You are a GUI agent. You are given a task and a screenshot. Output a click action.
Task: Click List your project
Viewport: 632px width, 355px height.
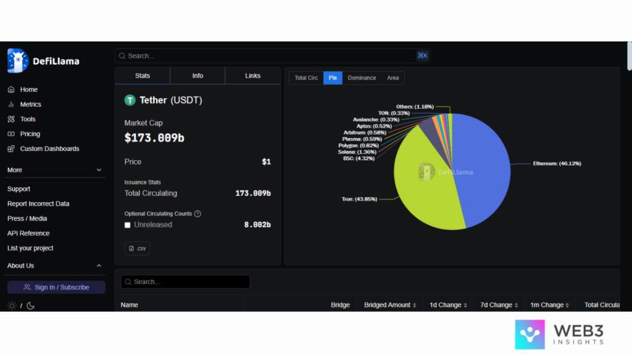tap(30, 248)
